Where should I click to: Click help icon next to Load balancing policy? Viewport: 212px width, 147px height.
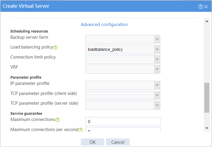point(55,47)
